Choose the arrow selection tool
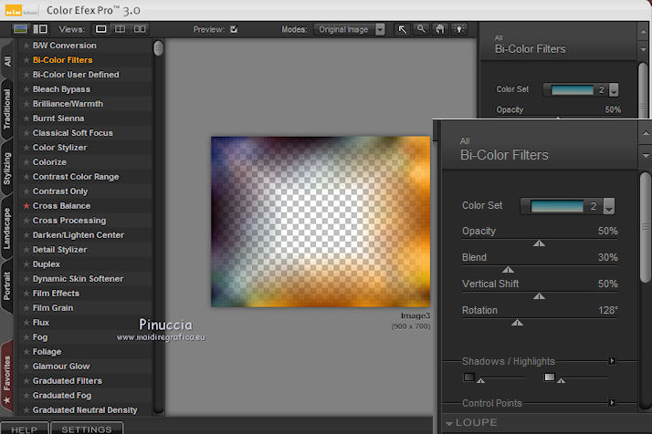Viewport: 652px width, 434px height. point(402,29)
